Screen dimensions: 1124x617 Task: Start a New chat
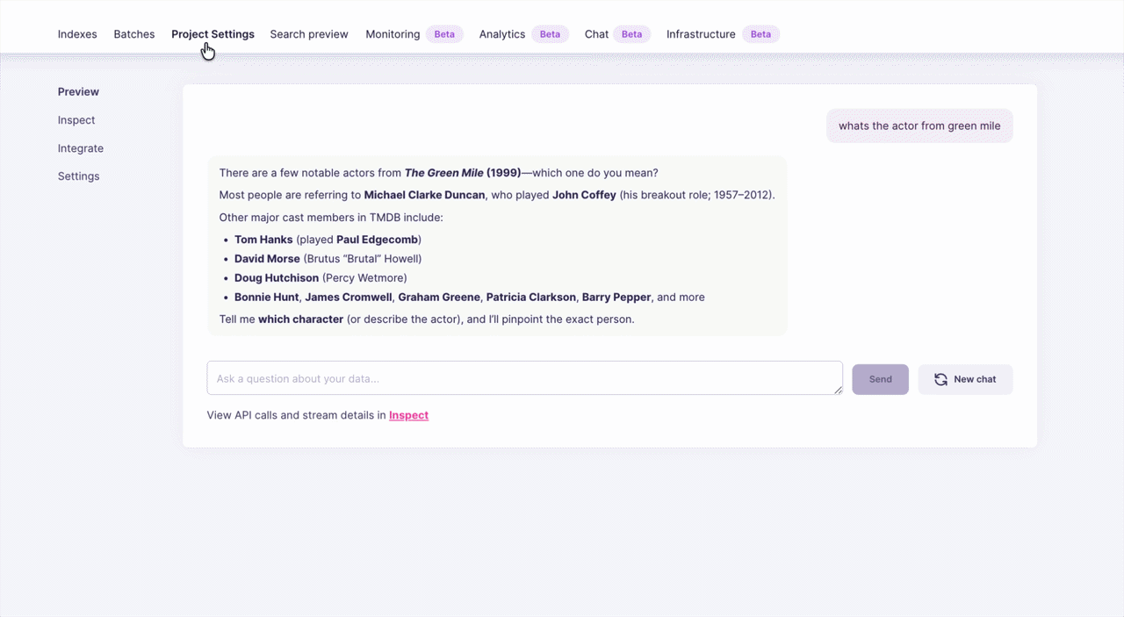pyautogui.click(x=965, y=379)
